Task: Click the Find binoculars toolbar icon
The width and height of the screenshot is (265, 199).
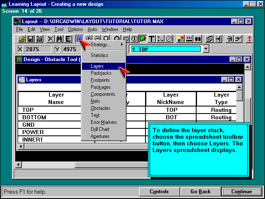Action: [x=59, y=39]
